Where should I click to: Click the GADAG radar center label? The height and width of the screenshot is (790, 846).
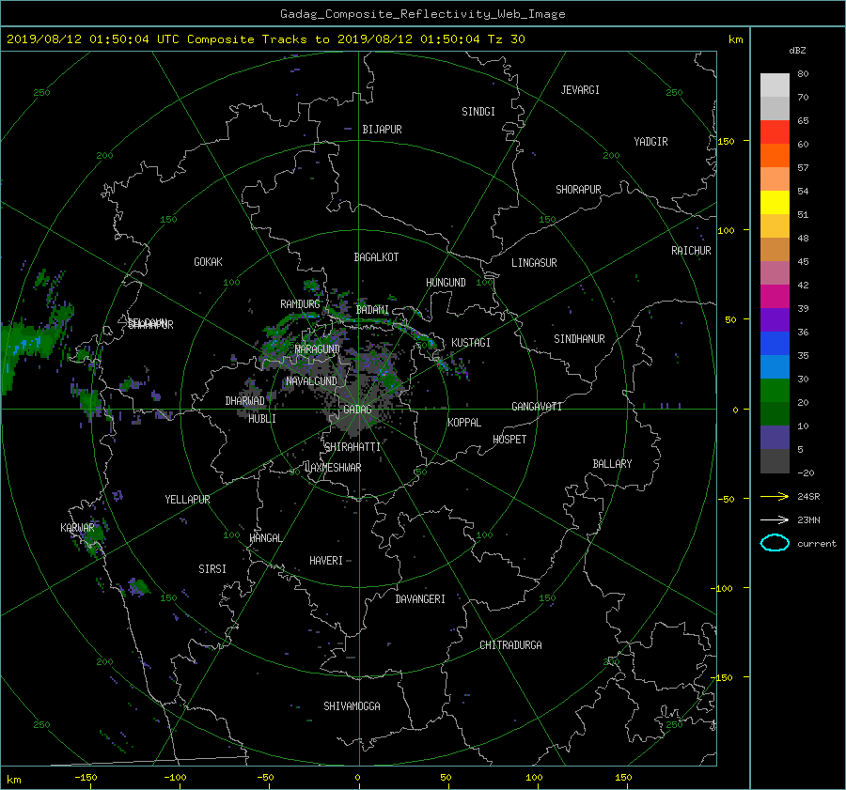(x=357, y=410)
